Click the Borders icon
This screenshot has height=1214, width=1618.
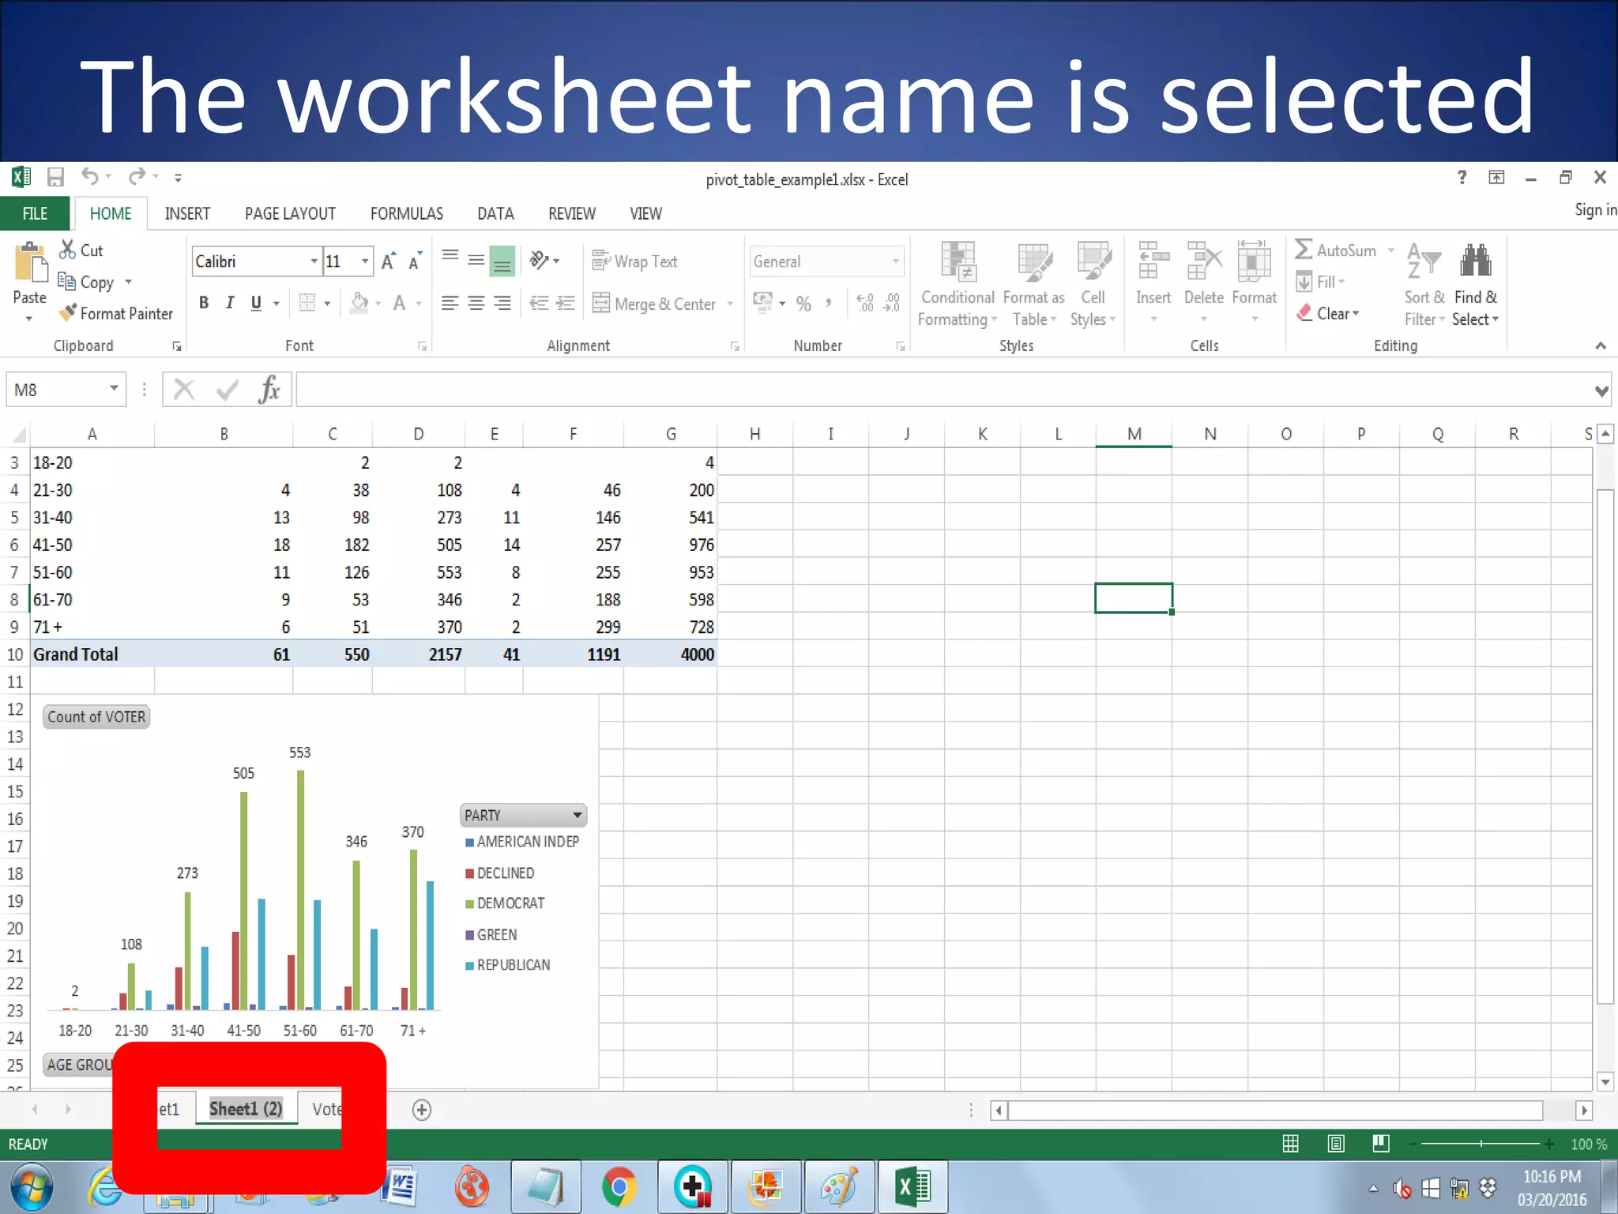coord(307,303)
